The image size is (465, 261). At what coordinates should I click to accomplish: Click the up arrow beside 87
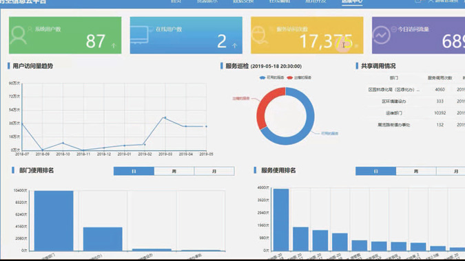tap(114, 45)
